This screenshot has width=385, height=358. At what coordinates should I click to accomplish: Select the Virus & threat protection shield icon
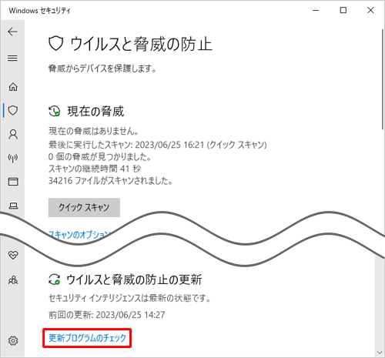13,110
